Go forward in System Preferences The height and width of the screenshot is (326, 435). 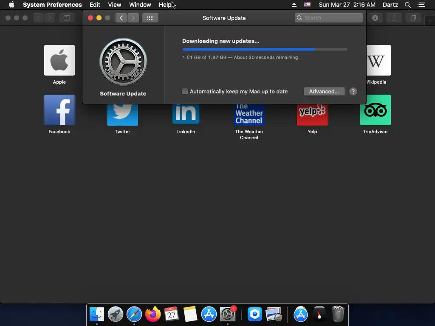(133, 18)
